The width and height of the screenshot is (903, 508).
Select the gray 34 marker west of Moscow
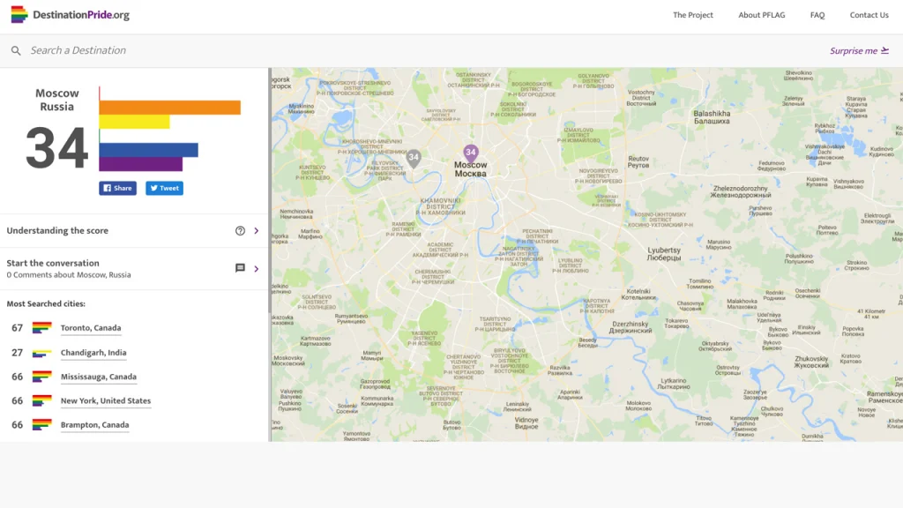tap(413, 159)
